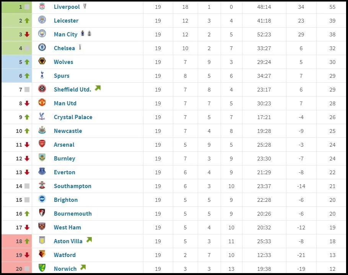Viewport: 348px width, 275px height.
Task: Click the Wolves club crest icon
Action: tap(42, 62)
